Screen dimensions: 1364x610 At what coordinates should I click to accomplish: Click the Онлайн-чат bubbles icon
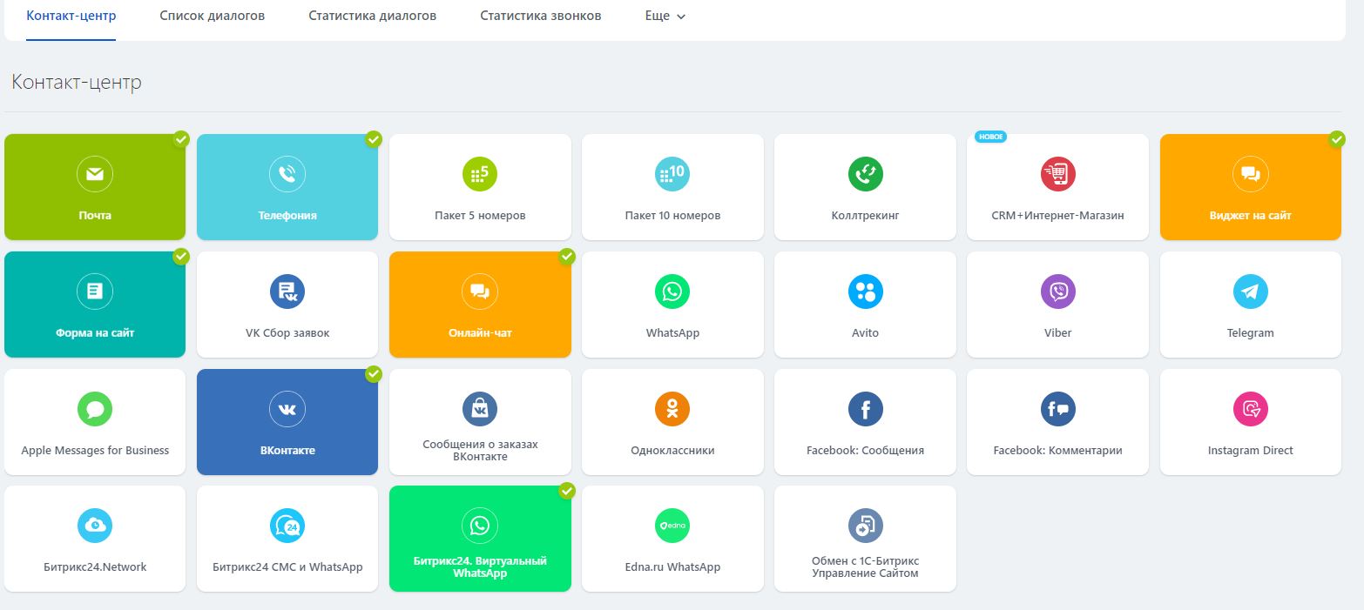click(480, 292)
